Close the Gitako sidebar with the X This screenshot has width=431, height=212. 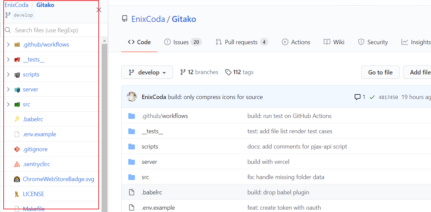click(x=99, y=10)
